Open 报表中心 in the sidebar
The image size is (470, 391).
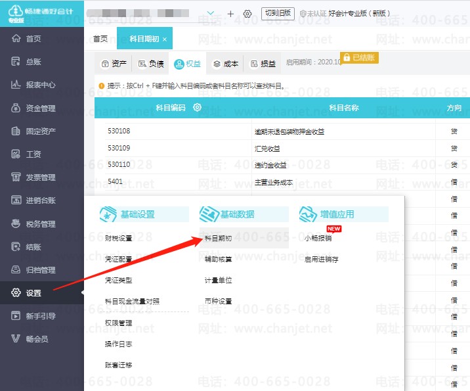coord(40,85)
